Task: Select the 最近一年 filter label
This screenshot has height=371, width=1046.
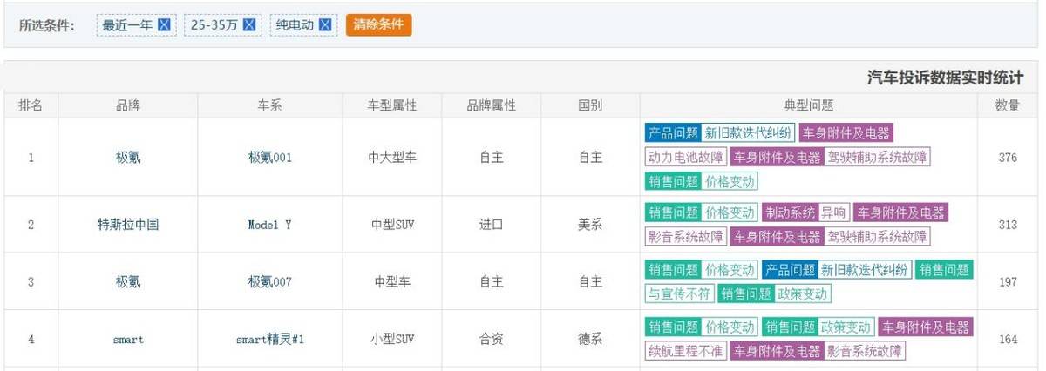Action: (128, 25)
